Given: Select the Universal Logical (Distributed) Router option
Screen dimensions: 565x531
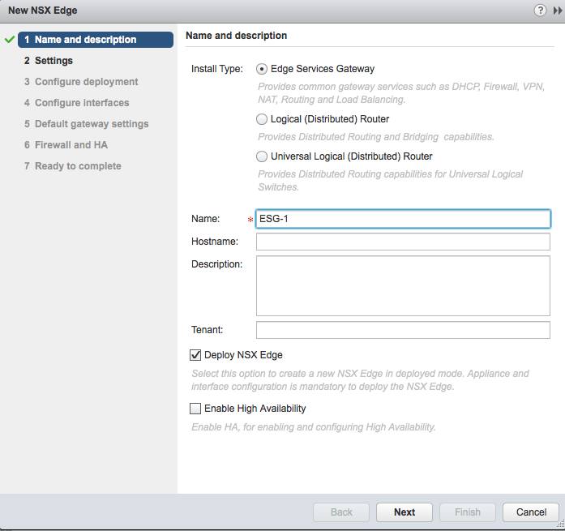Looking at the screenshot, I should coord(262,156).
